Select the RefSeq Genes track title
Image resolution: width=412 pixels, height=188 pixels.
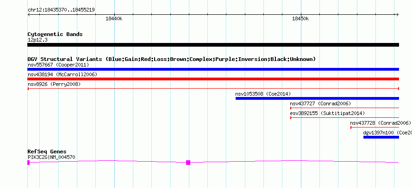[47, 152]
